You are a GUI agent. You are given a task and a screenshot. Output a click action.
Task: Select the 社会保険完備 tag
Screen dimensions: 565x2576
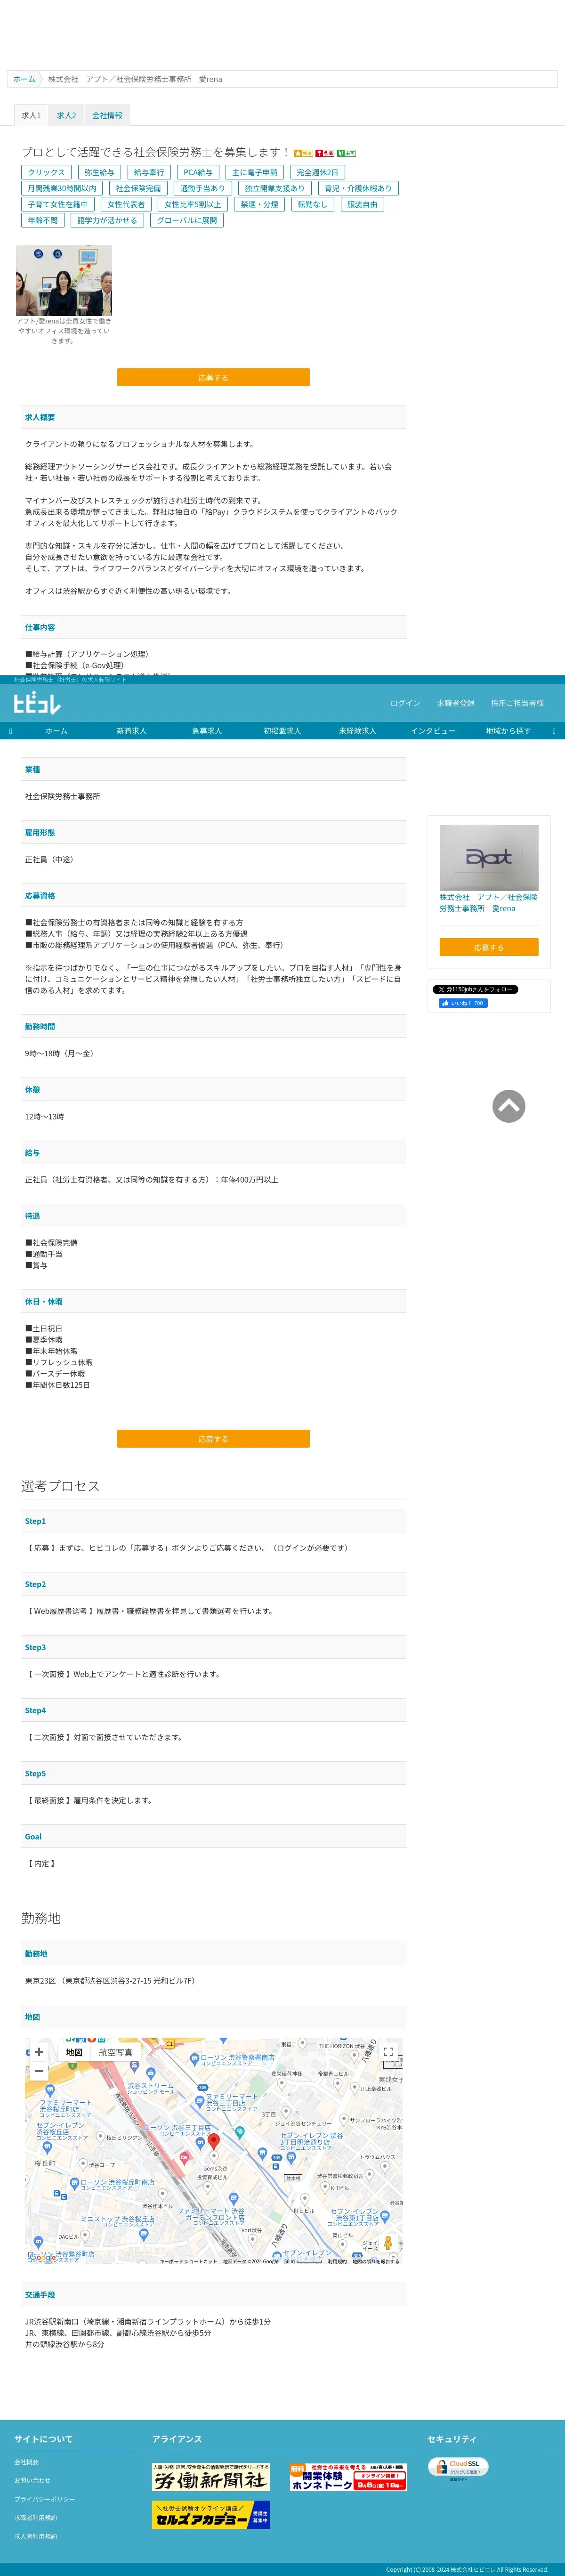[x=138, y=188]
